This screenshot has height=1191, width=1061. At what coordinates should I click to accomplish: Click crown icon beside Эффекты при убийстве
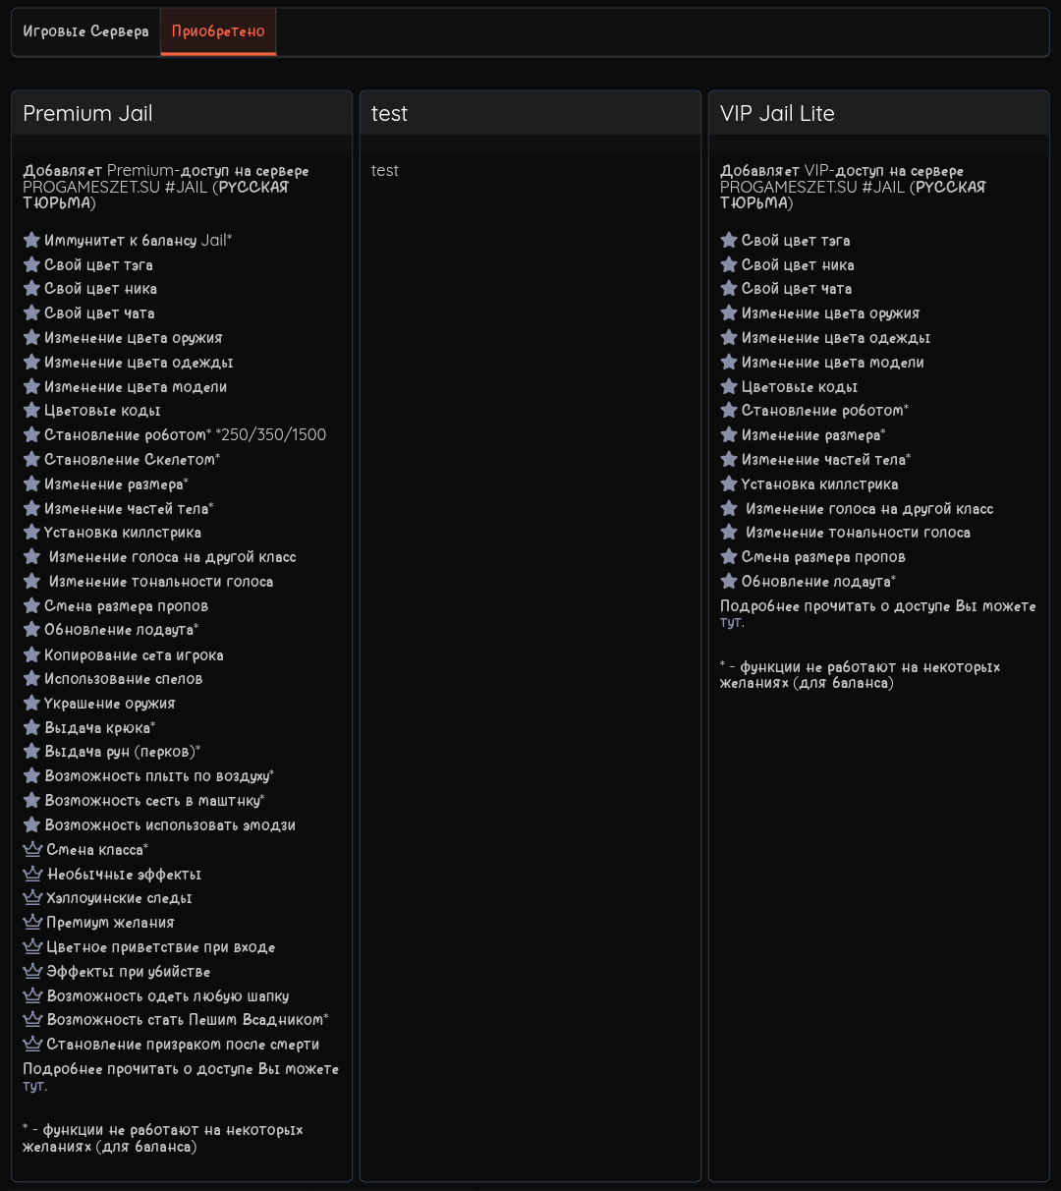point(32,971)
